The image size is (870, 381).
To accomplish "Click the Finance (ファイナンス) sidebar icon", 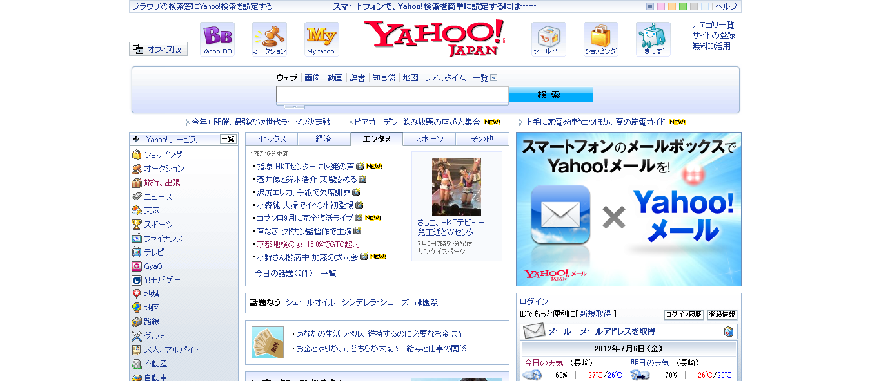I will [x=137, y=239].
